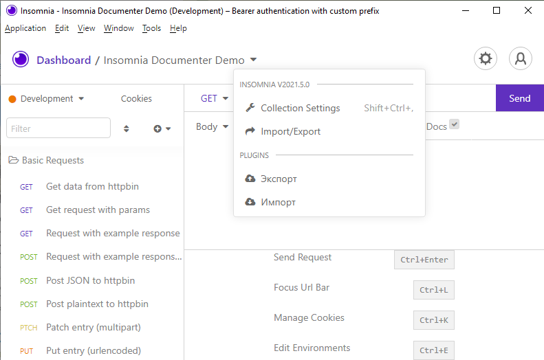
Task: Click the Import/Export arrow icon
Action: point(250,131)
